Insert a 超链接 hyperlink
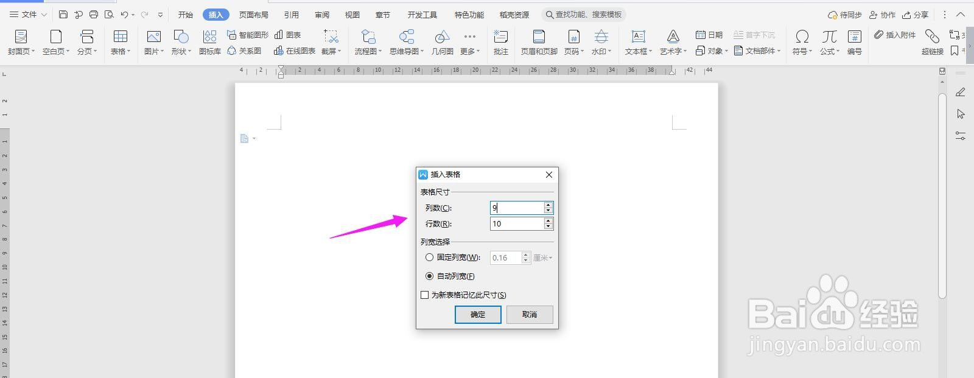The height and width of the screenshot is (378, 974). point(932,43)
